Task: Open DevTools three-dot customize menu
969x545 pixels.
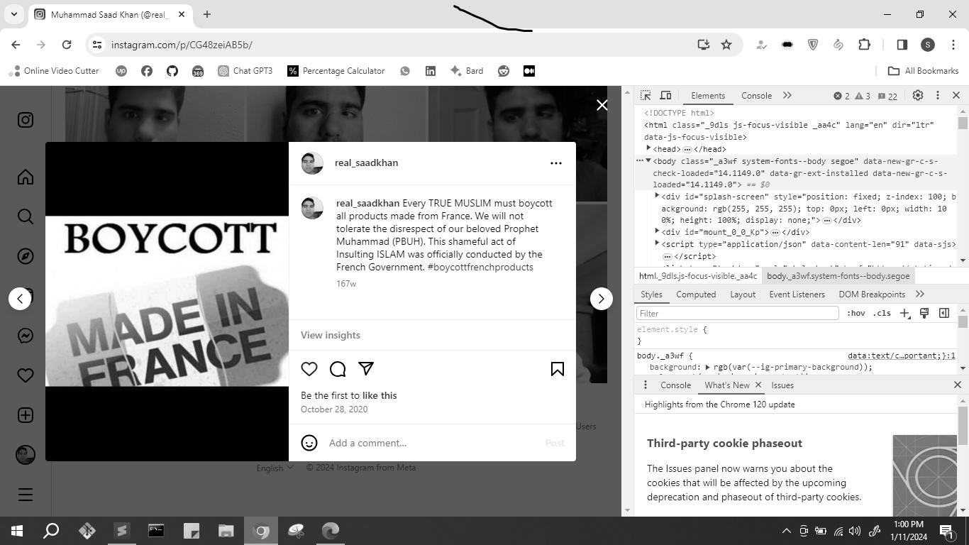Action: [x=937, y=95]
